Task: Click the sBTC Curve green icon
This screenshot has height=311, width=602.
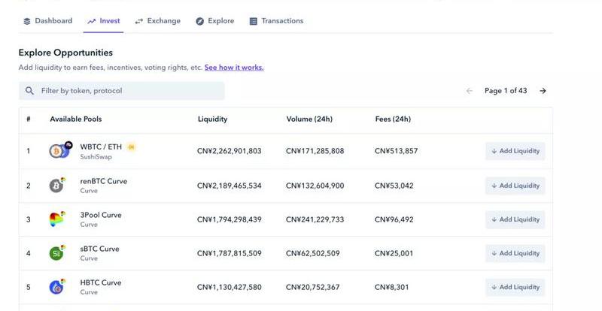Action: tap(57, 252)
